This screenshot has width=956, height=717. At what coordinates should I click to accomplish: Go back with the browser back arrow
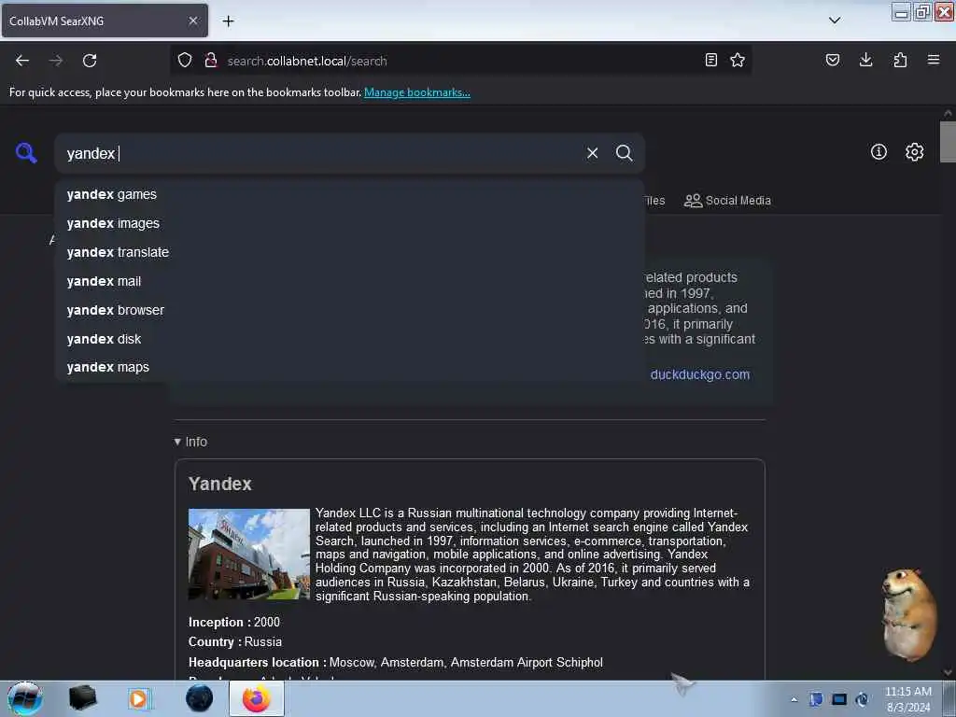click(x=22, y=61)
